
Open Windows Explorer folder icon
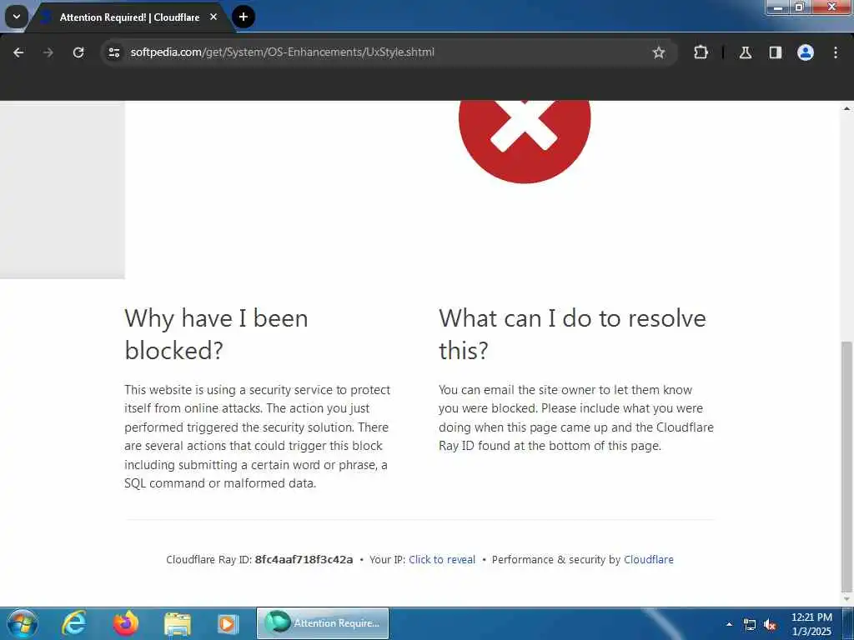coord(178,624)
